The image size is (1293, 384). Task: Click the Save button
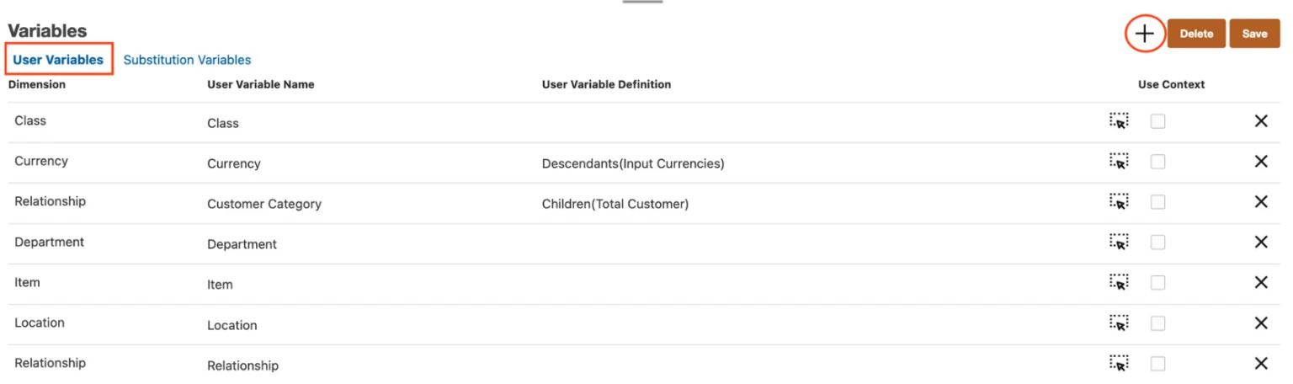(x=1253, y=35)
